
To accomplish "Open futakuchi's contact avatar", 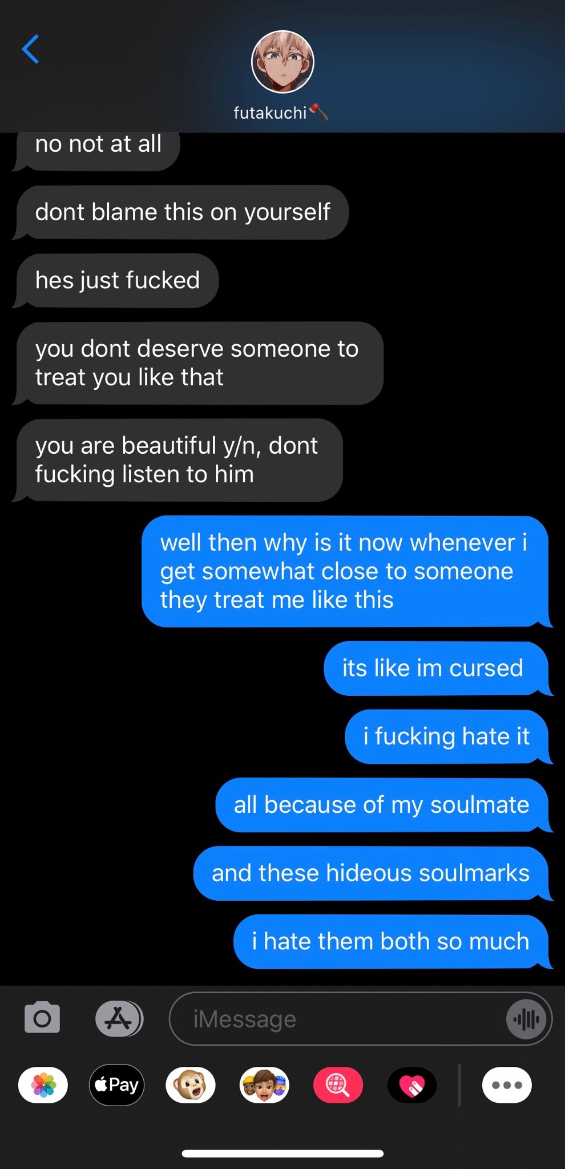I will pyautogui.click(x=282, y=62).
